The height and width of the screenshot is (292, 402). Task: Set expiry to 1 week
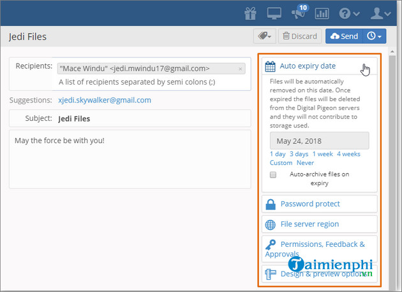(x=323, y=154)
